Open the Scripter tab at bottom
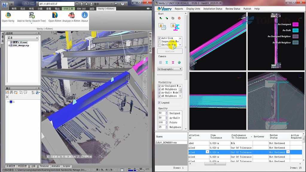Viewport: 306px width, 172px height. pos(66,166)
